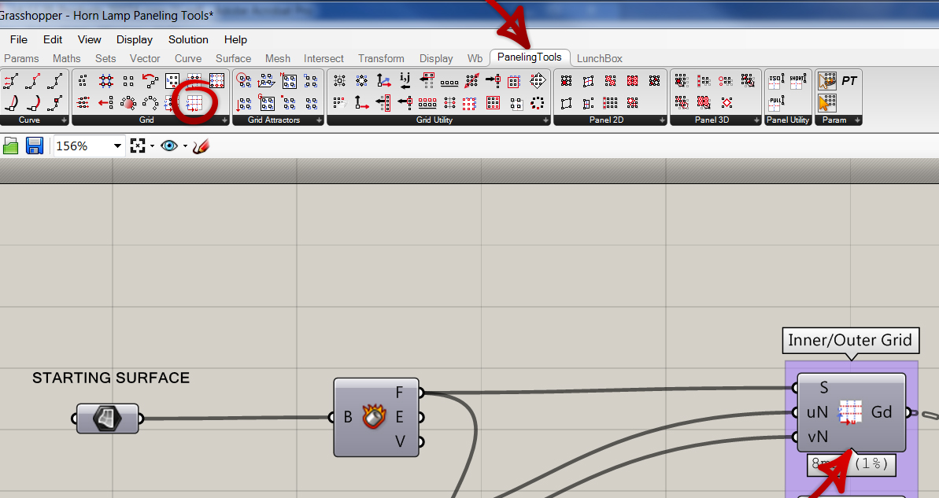Switch to the Mesh tab
The height and width of the screenshot is (498, 939).
pos(278,58)
